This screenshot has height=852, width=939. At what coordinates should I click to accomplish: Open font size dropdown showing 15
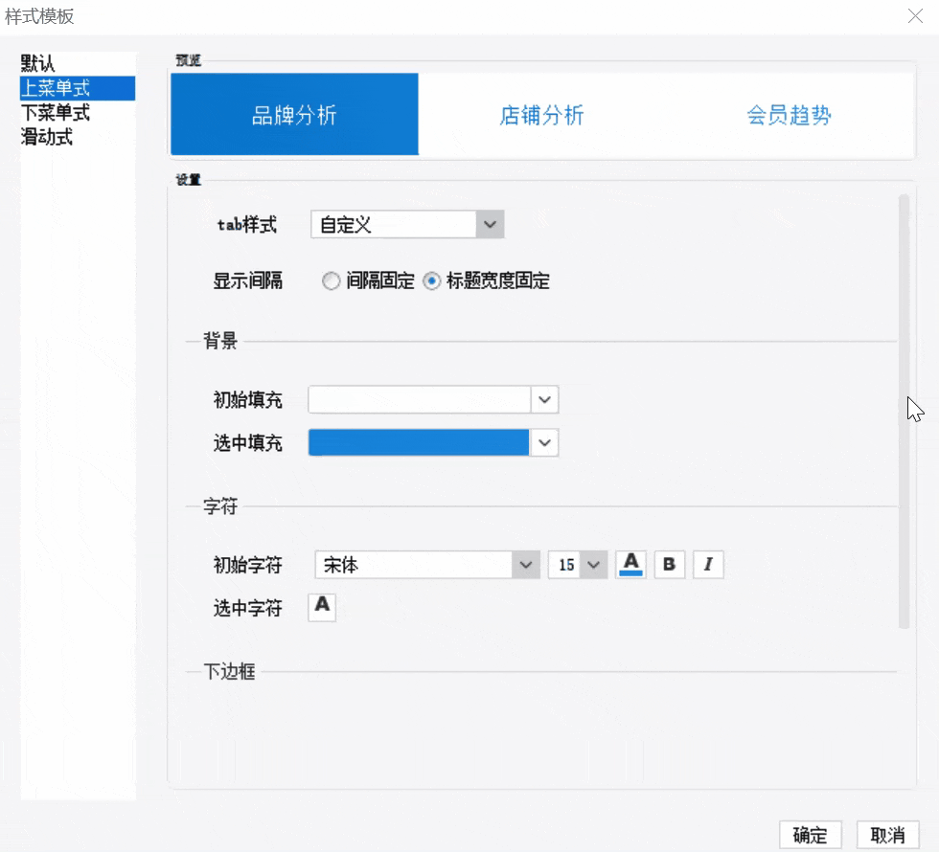[x=577, y=564]
